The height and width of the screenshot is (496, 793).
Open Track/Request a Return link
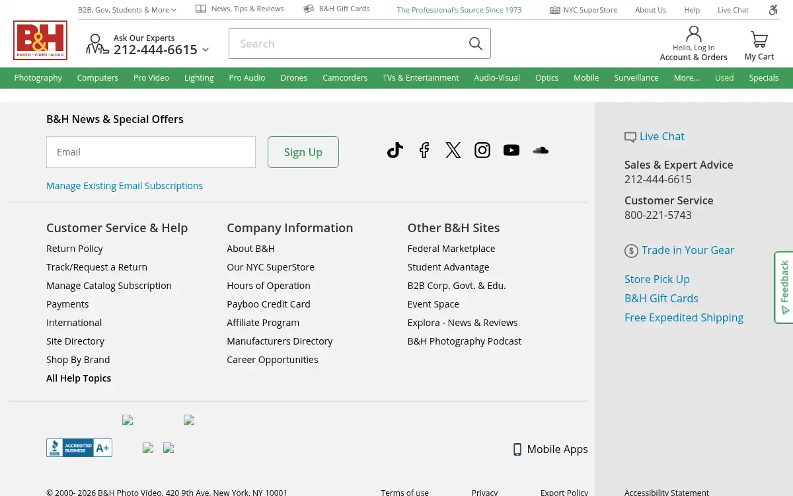click(96, 267)
